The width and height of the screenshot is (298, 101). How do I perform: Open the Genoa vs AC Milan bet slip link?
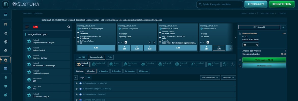pyautogui.click(x=250, y=39)
